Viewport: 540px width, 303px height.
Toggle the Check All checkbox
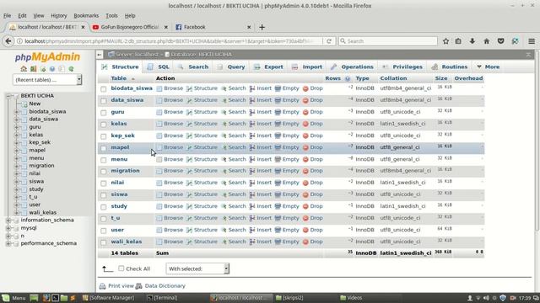point(121,268)
